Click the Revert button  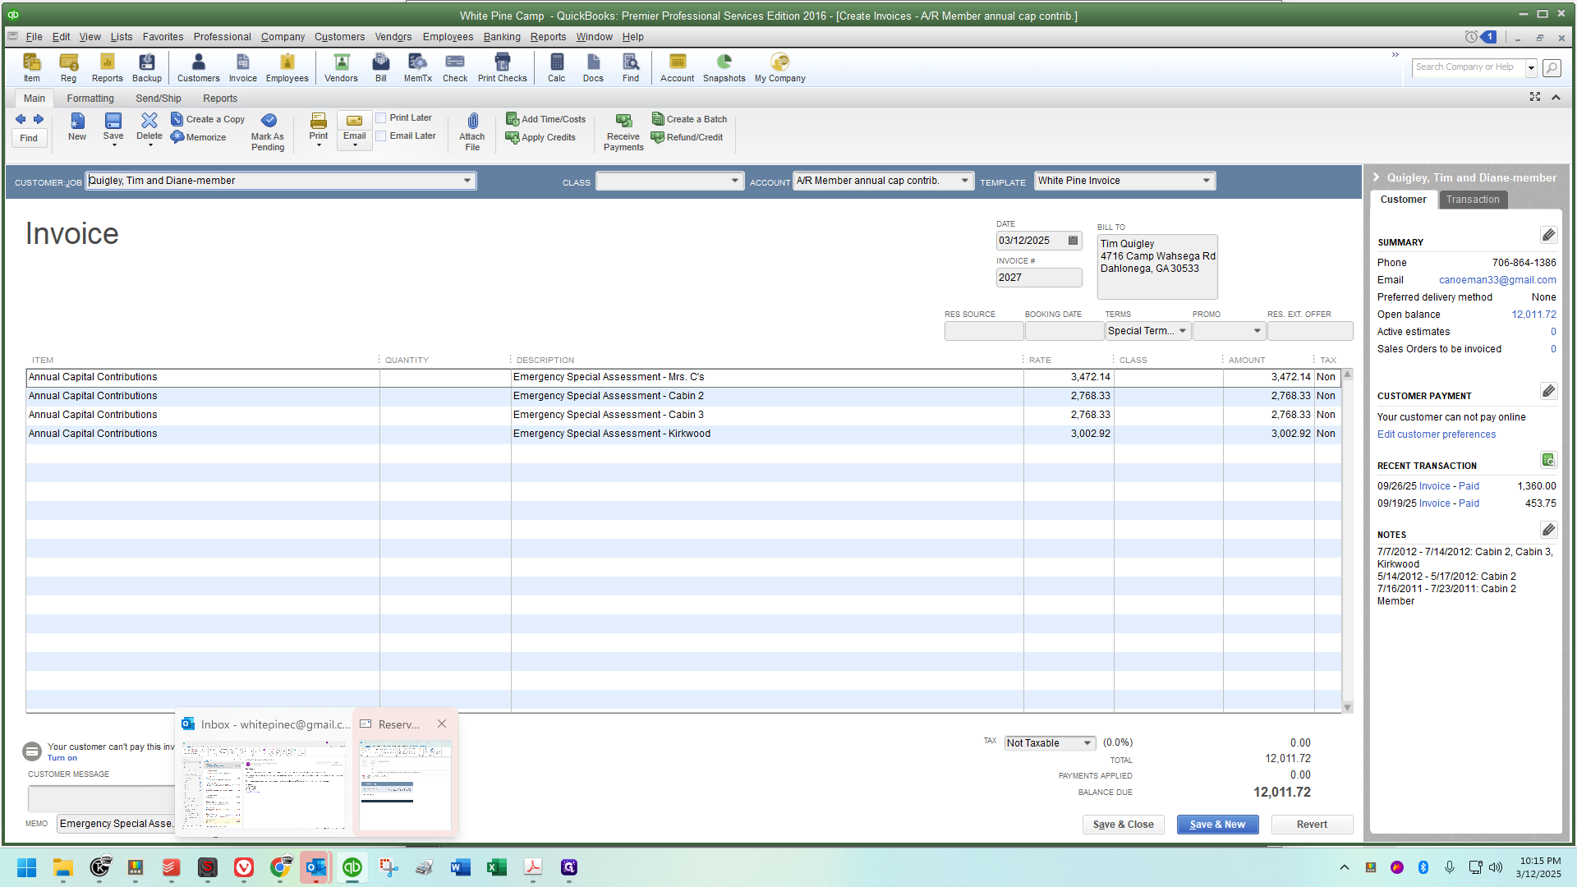[x=1312, y=825]
